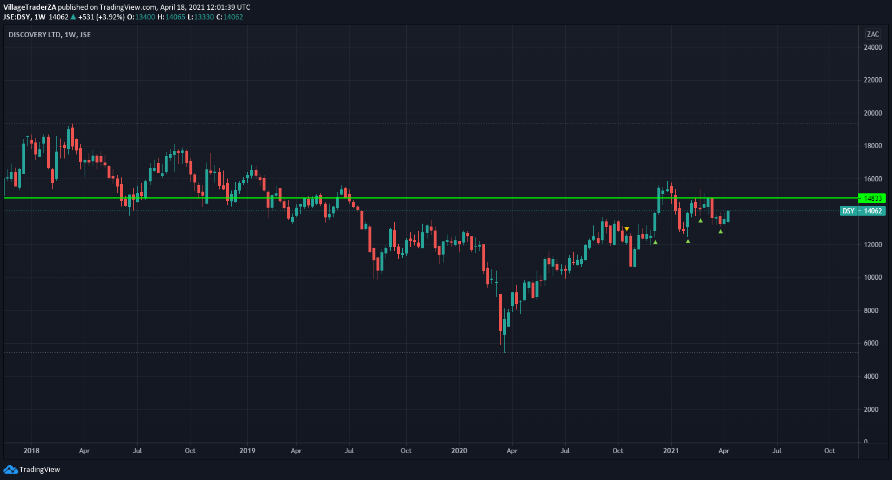Click the JSE:DSY symbol in the header

[17, 17]
